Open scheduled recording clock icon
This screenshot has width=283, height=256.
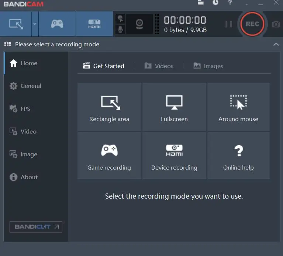(215, 3)
